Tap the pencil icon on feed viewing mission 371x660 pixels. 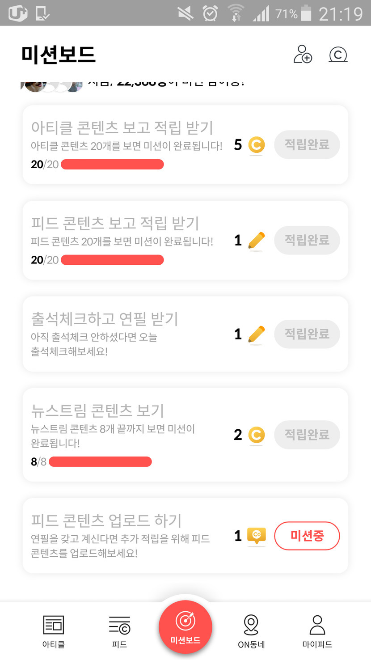(x=256, y=241)
